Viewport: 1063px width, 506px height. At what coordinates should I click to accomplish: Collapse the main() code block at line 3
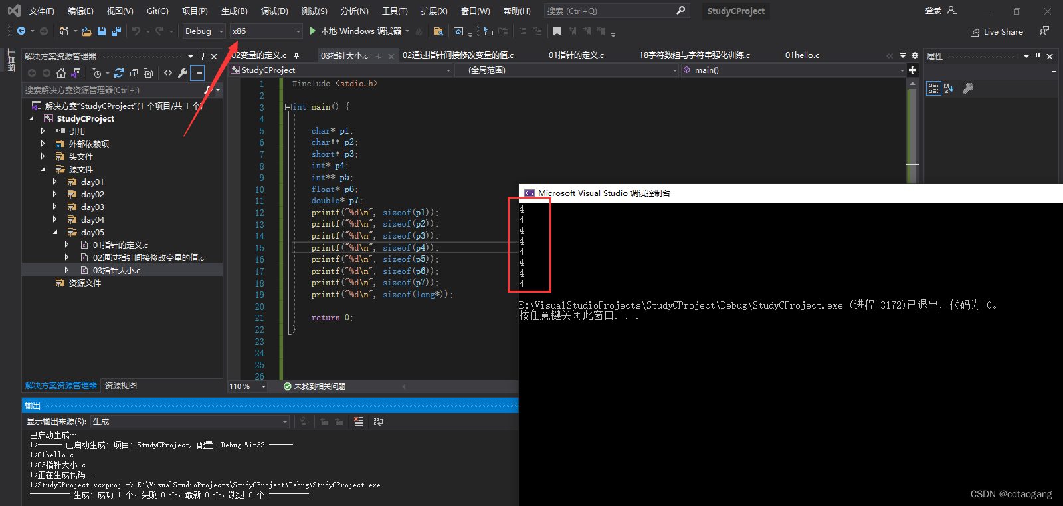(x=288, y=107)
